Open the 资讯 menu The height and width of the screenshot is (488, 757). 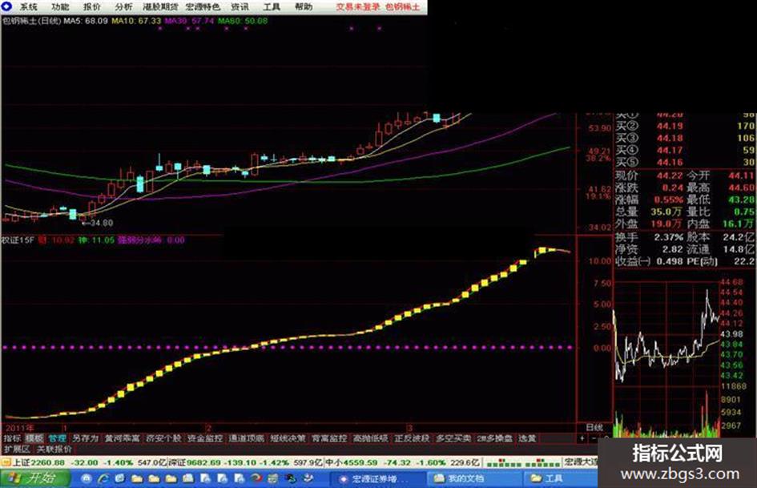[240, 6]
